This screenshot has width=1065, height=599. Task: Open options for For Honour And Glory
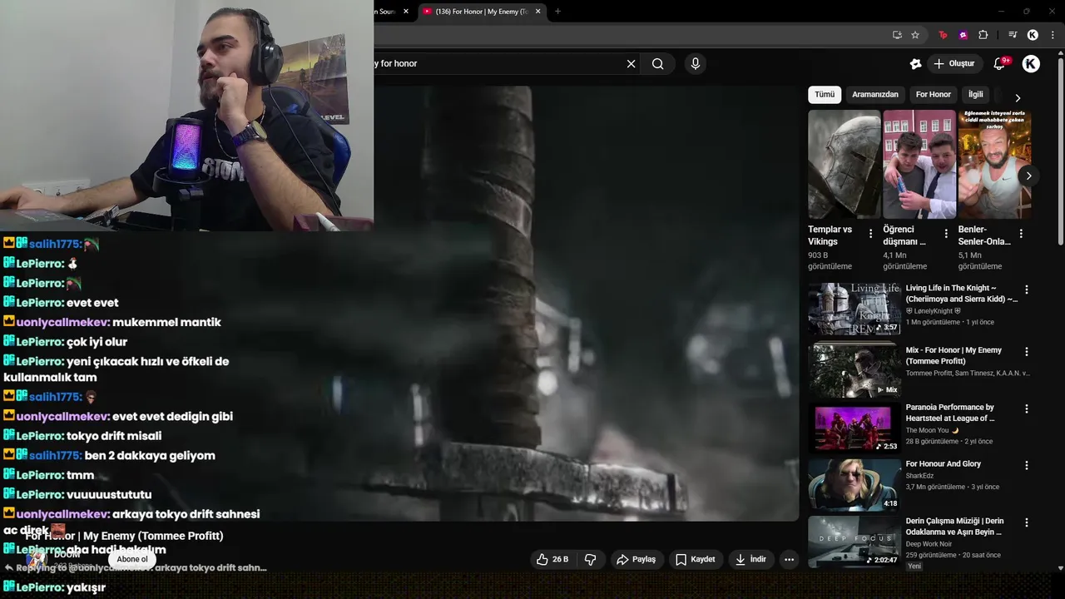point(1026,465)
